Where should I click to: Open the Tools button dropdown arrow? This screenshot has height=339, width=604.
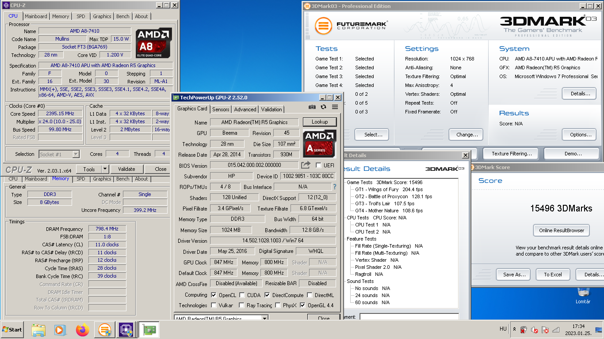pos(105,169)
